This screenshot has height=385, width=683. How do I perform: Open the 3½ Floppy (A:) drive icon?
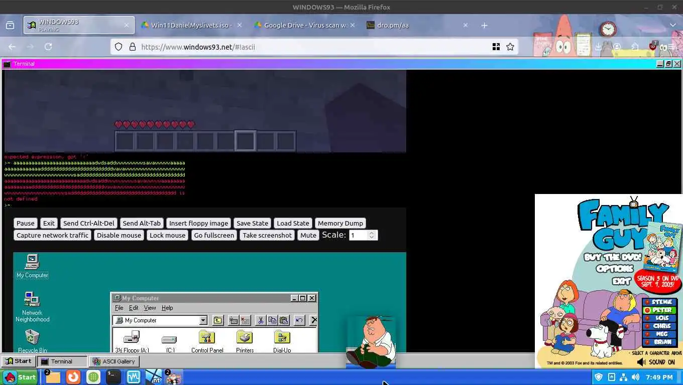[132, 341]
